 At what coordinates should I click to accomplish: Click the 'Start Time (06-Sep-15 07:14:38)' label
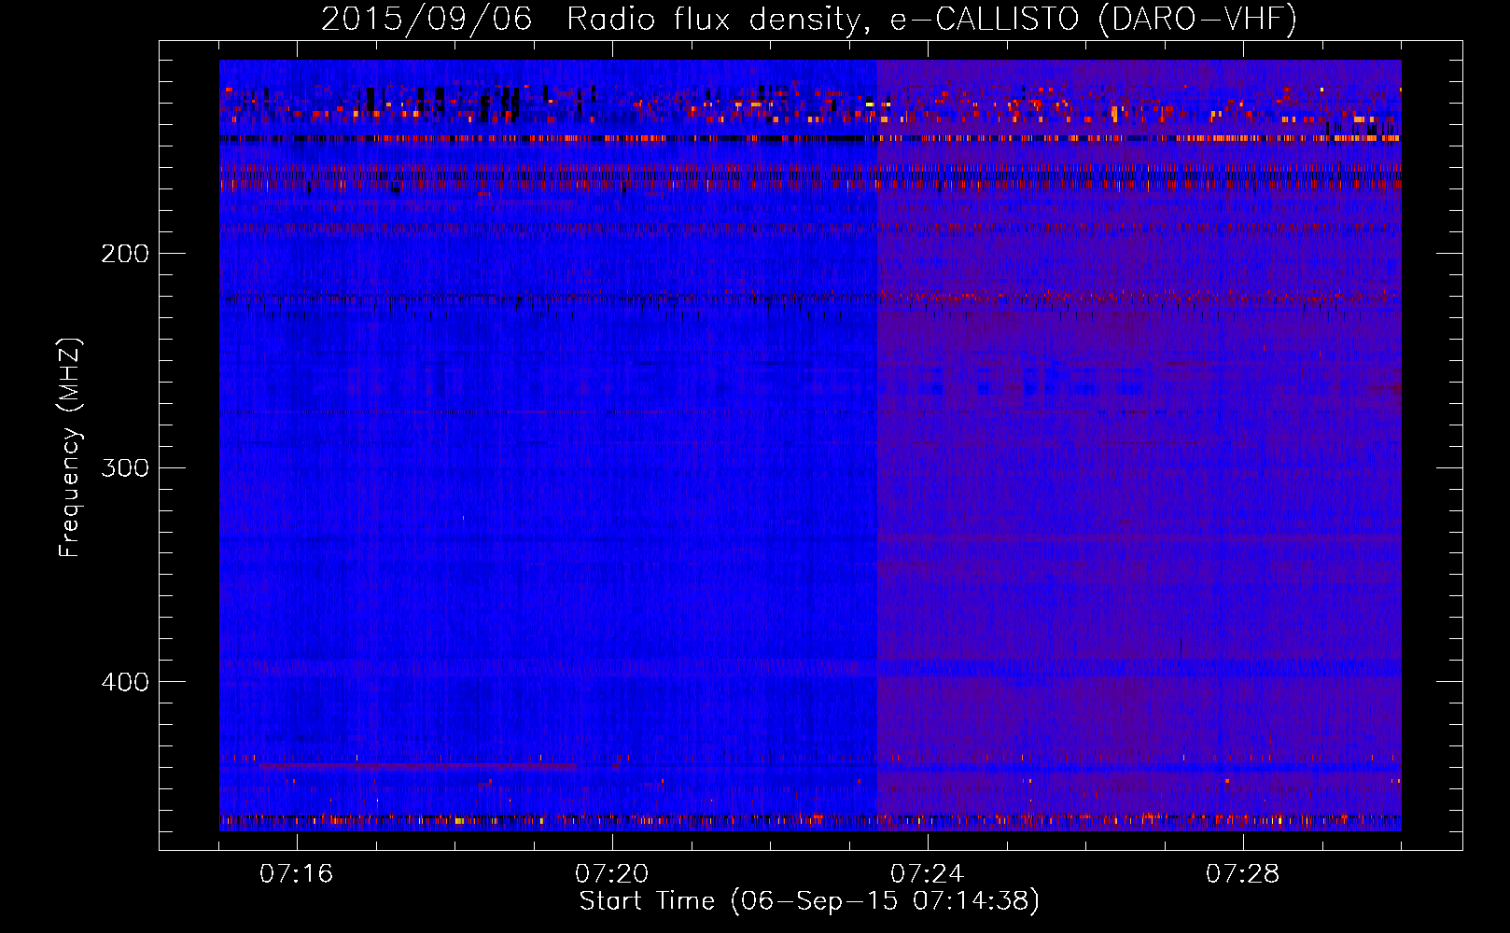click(x=809, y=901)
